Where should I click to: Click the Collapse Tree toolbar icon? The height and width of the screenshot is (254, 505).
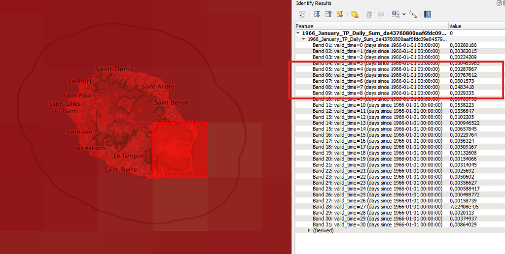pos(328,14)
